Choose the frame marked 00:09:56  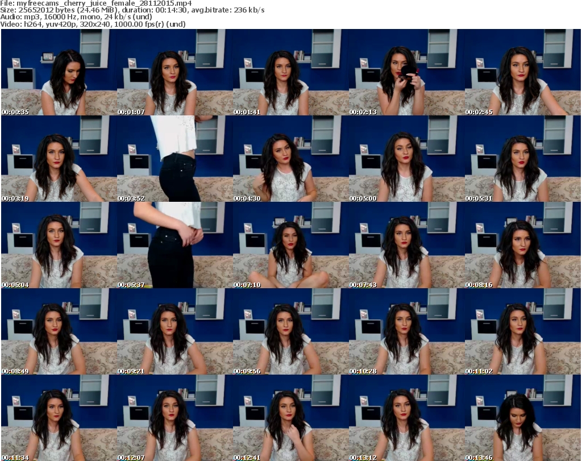(x=290, y=332)
